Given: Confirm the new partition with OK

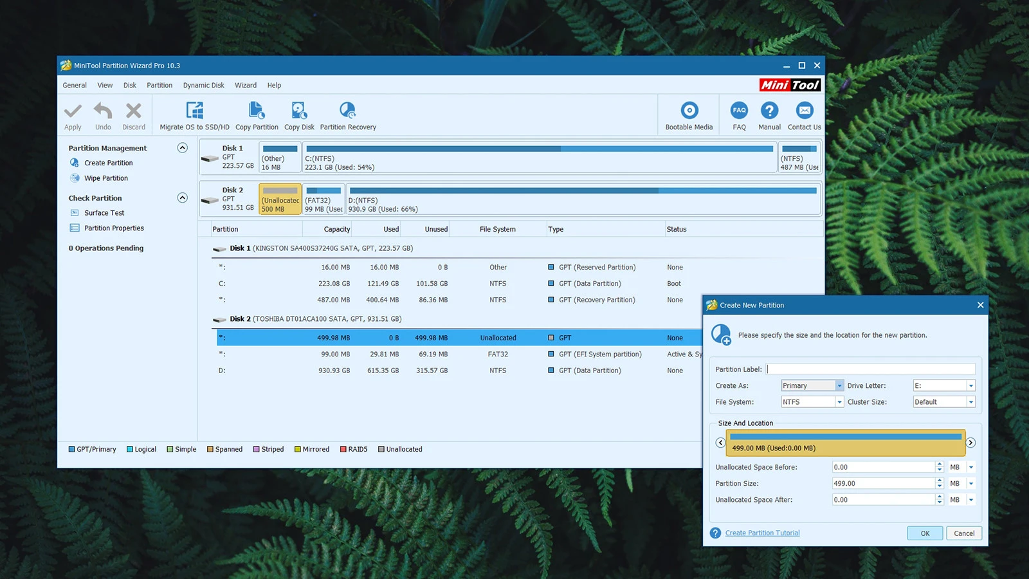Looking at the screenshot, I should tap(925, 533).
